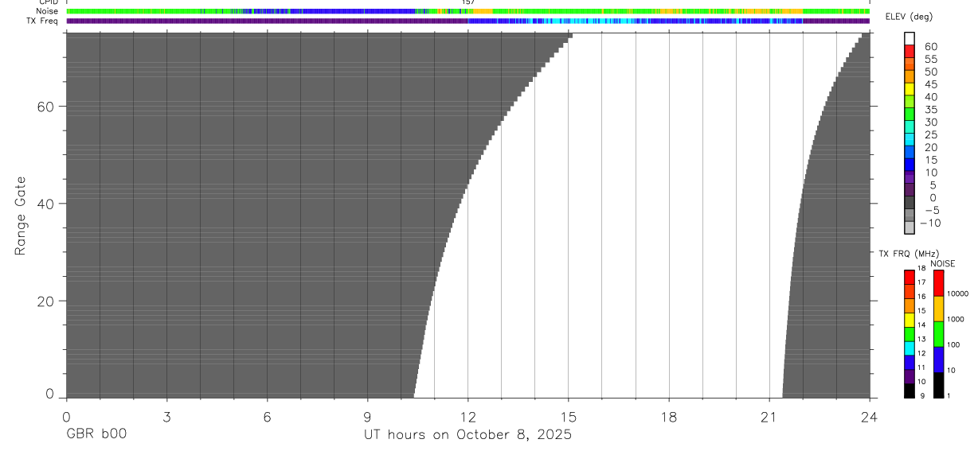The image size is (978, 451).
Task: Click the NOISE scale label '1000'
Action: point(955,319)
